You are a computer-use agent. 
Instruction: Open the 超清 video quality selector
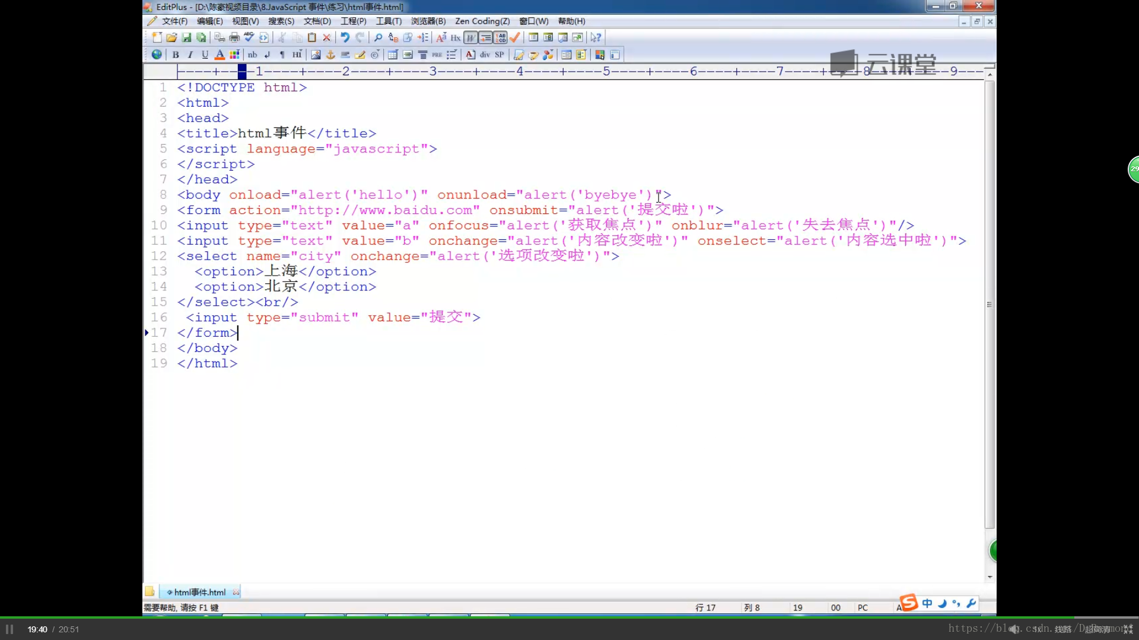(x=1097, y=629)
